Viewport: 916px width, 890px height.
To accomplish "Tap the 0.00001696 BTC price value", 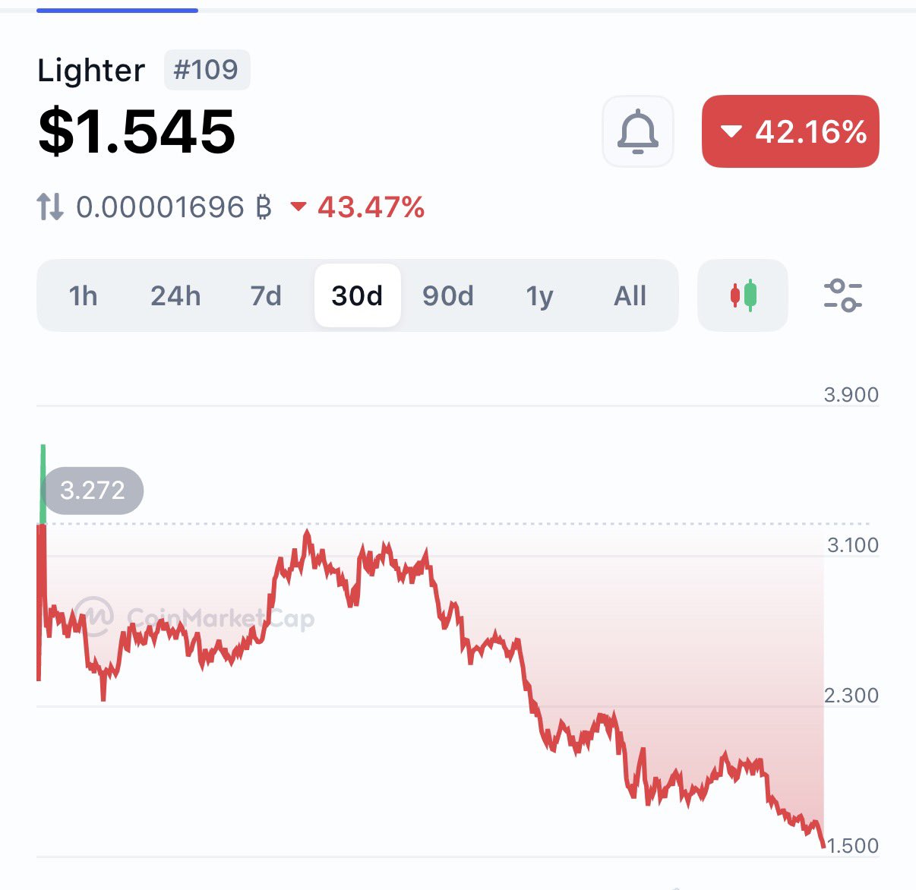I will (x=173, y=207).
